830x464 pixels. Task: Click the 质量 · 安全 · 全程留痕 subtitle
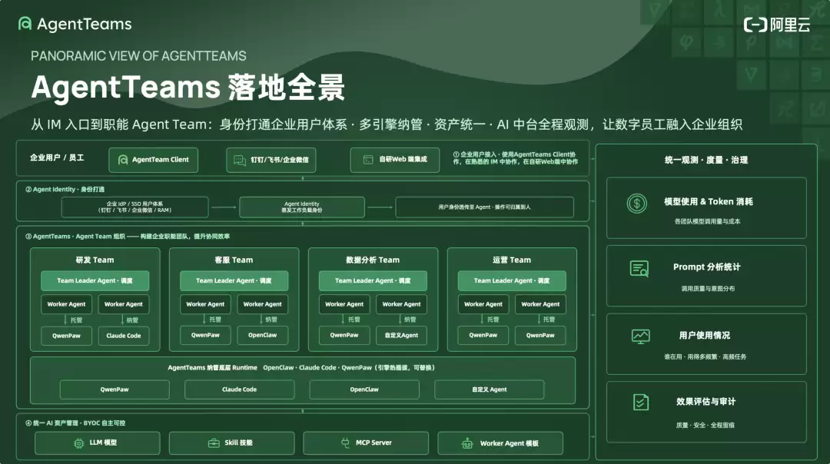tap(705, 426)
